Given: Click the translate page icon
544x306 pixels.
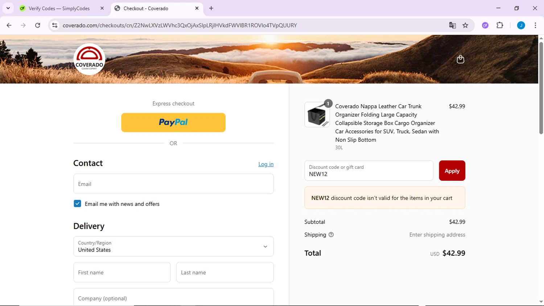Looking at the screenshot, I should pyautogui.click(x=452, y=25).
